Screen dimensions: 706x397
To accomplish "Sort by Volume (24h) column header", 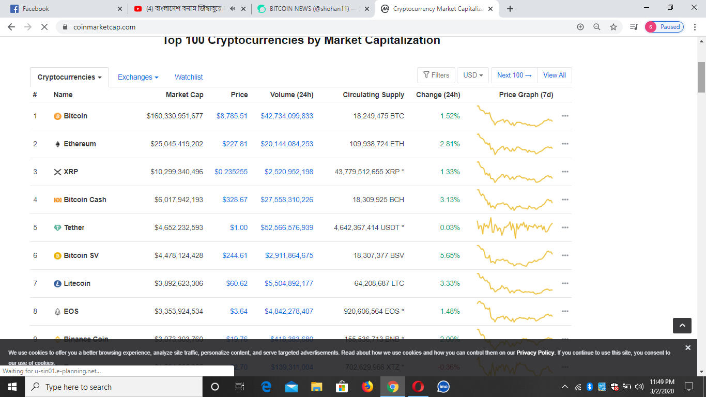I will 292,95.
